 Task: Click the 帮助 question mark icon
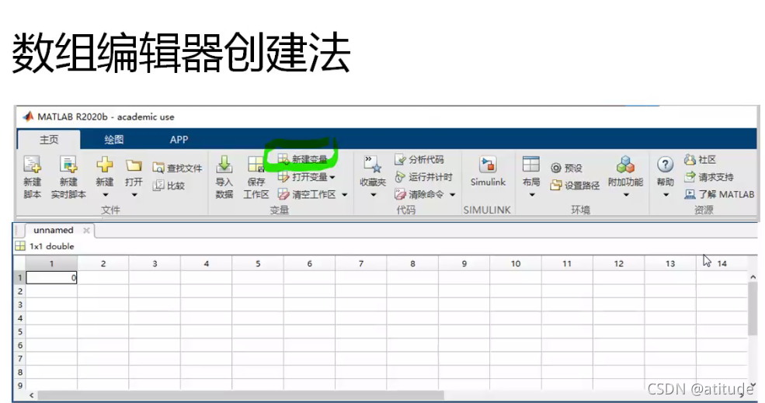(x=666, y=165)
